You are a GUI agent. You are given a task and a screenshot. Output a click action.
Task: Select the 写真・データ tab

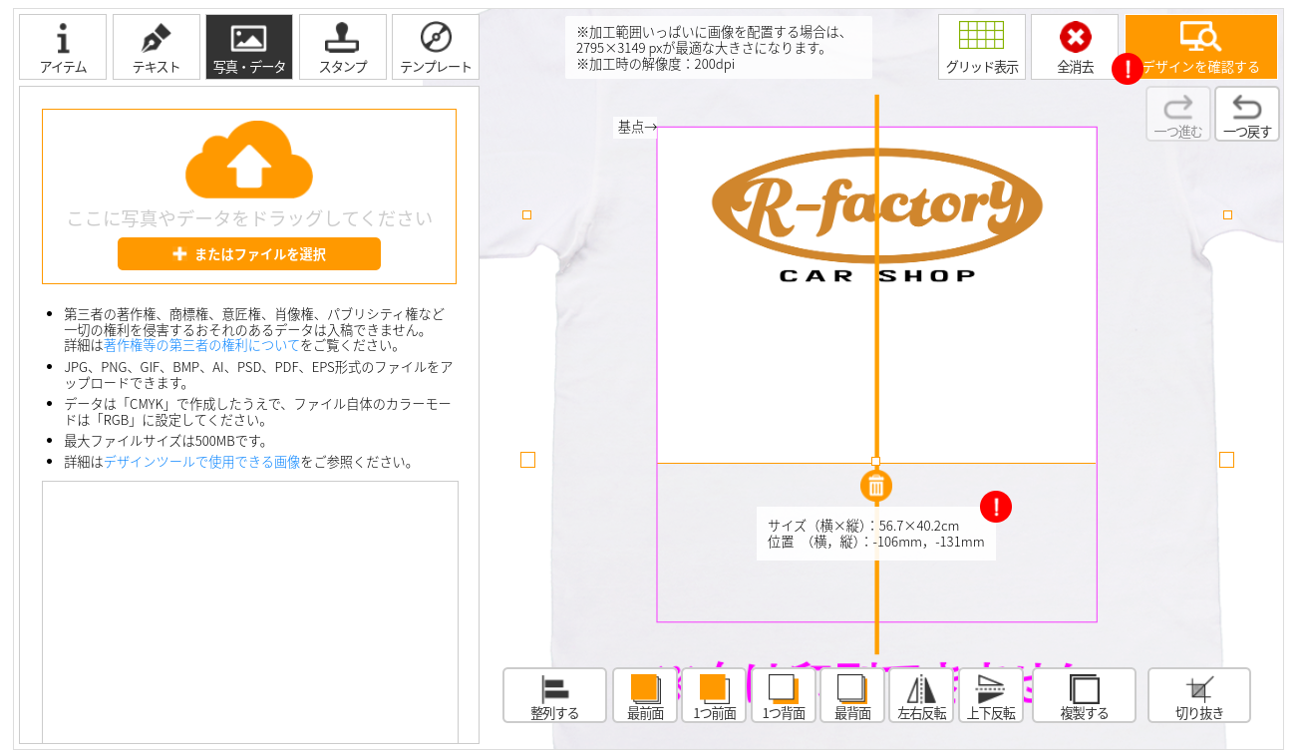tap(249, 47)
